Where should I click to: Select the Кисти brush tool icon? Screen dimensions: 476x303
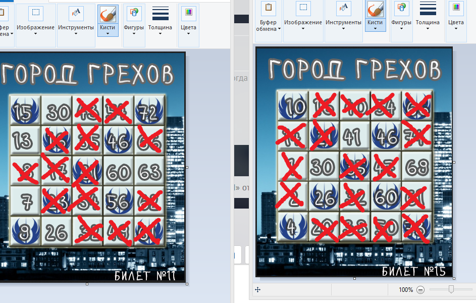click(108, 14)
